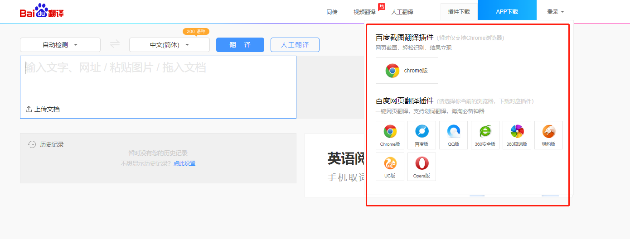This screenshot has height=239, width=630.
Task: Select the Opera版 browser plugin
Action: (422, 167)
